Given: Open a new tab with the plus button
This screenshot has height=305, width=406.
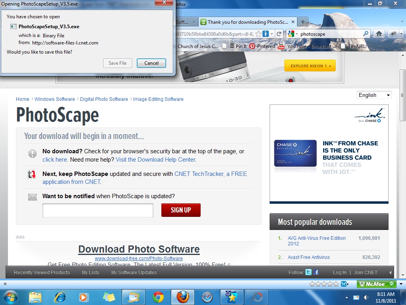Looking at the screenshot, I should point(303,22).
